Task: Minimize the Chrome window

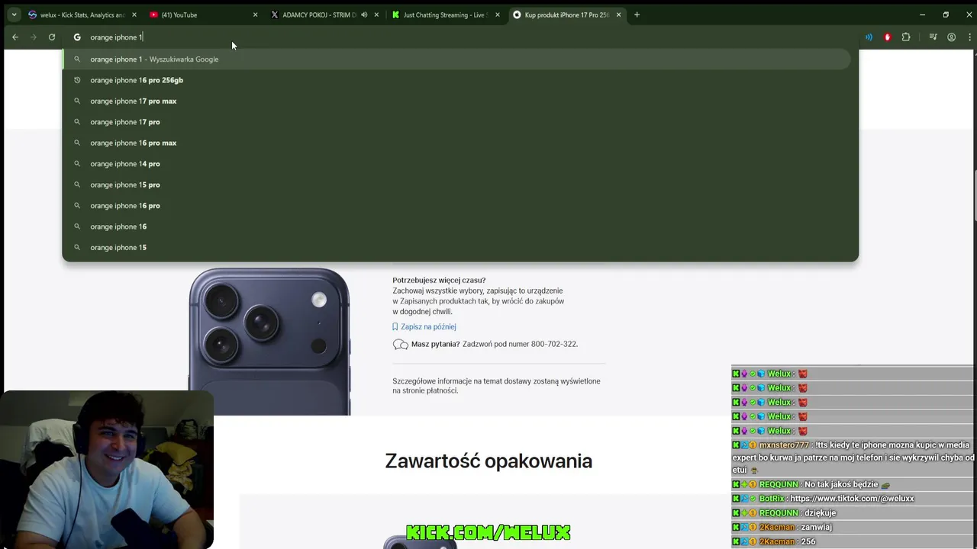Action: coord(922,14)
